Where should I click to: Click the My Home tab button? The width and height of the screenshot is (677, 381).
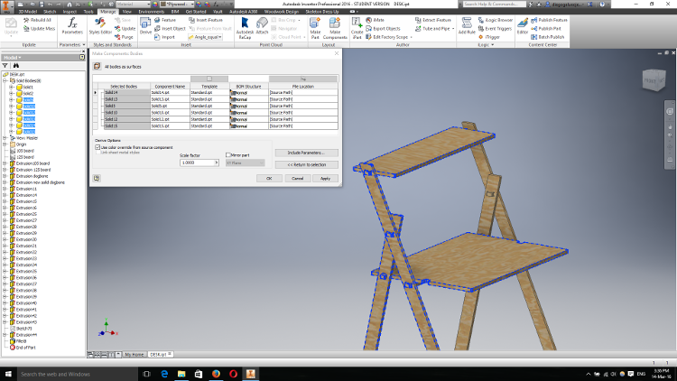(134, 354)
